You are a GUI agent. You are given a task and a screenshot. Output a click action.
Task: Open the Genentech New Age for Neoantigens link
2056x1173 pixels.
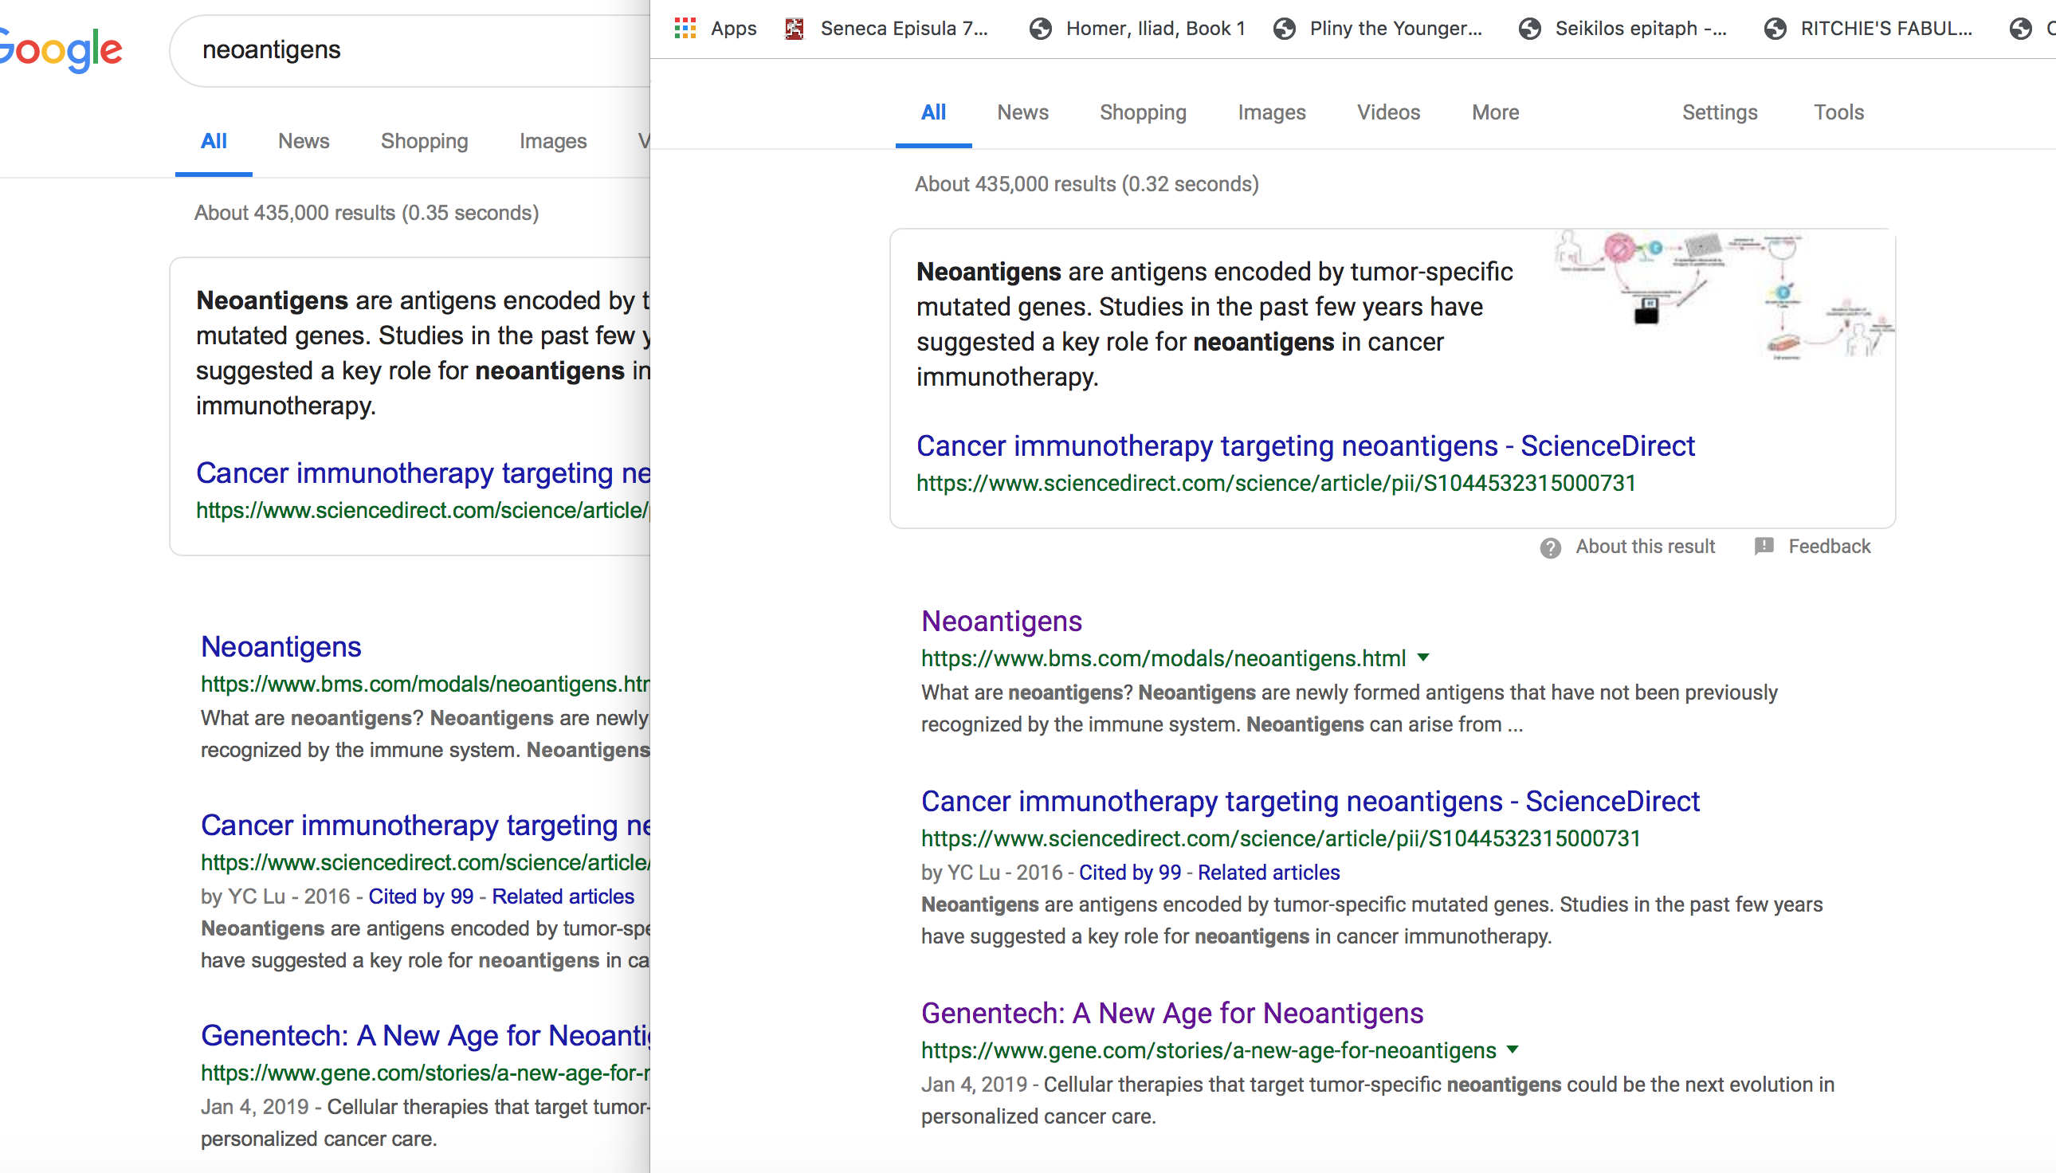pos(1172,1013)
